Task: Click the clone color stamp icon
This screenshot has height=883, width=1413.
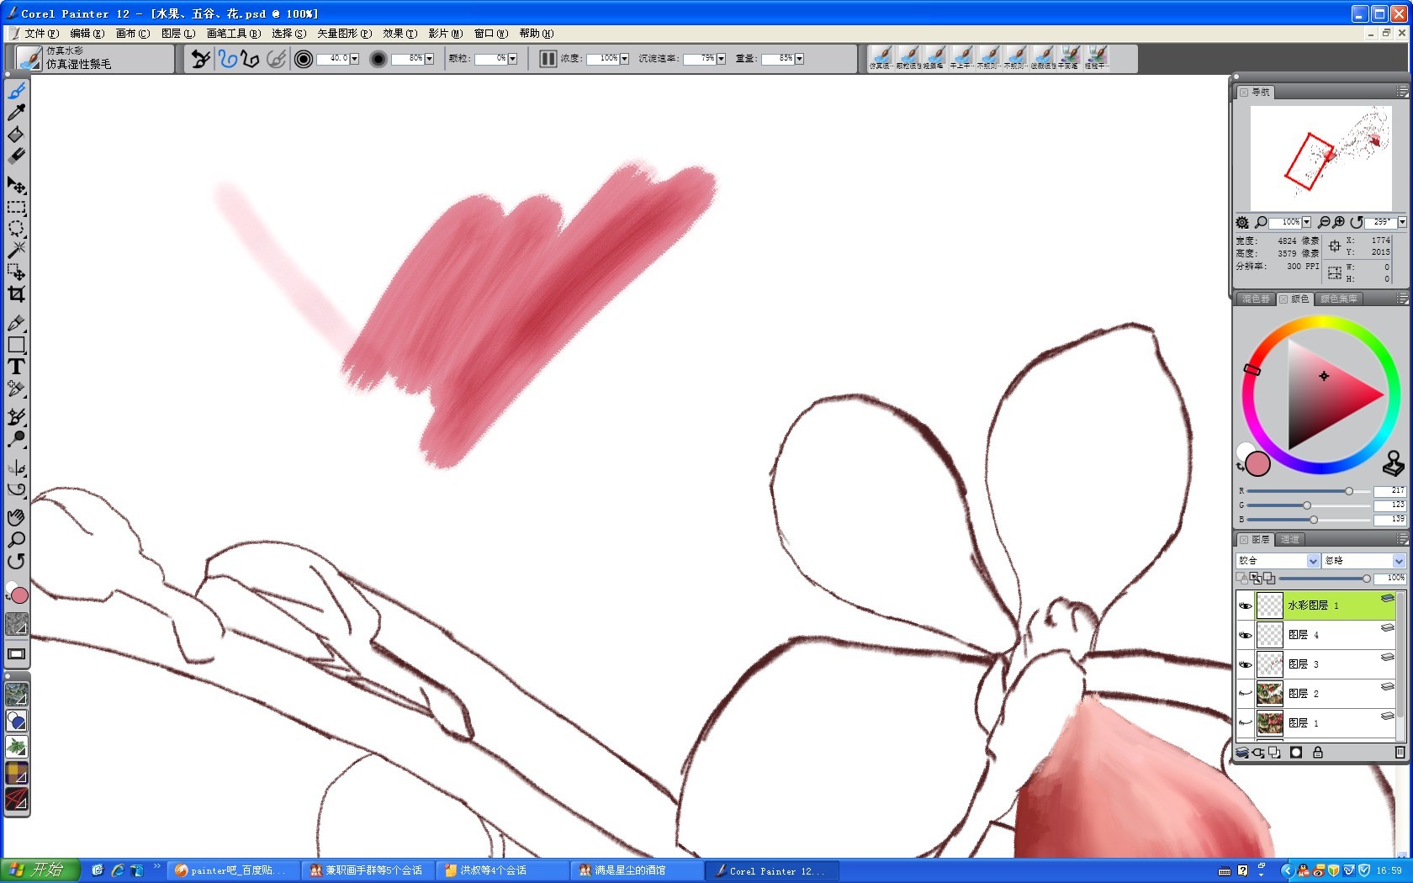Action: coord(1394,463)
